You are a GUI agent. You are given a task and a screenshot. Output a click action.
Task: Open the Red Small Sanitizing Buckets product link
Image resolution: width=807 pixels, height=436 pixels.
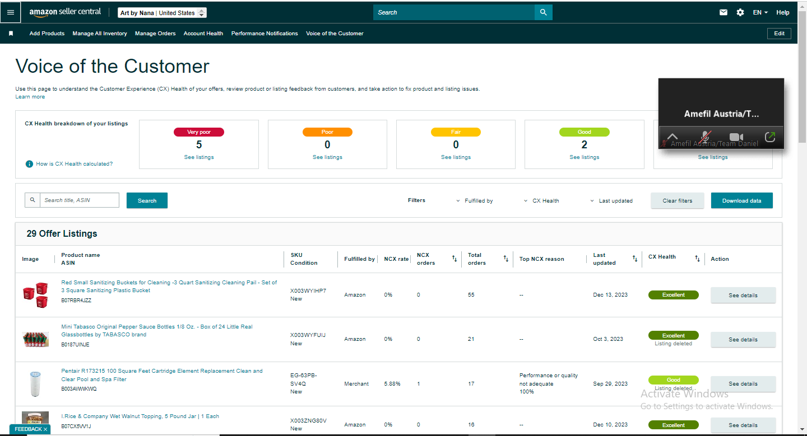pyautogui.click(x=169, y=287)
